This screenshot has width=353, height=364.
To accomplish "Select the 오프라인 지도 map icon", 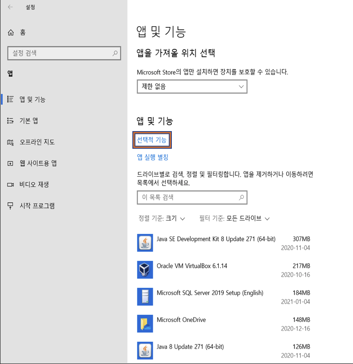I will [10, 142].
